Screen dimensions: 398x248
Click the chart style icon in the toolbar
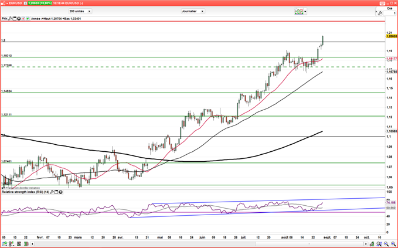[299, 11]
